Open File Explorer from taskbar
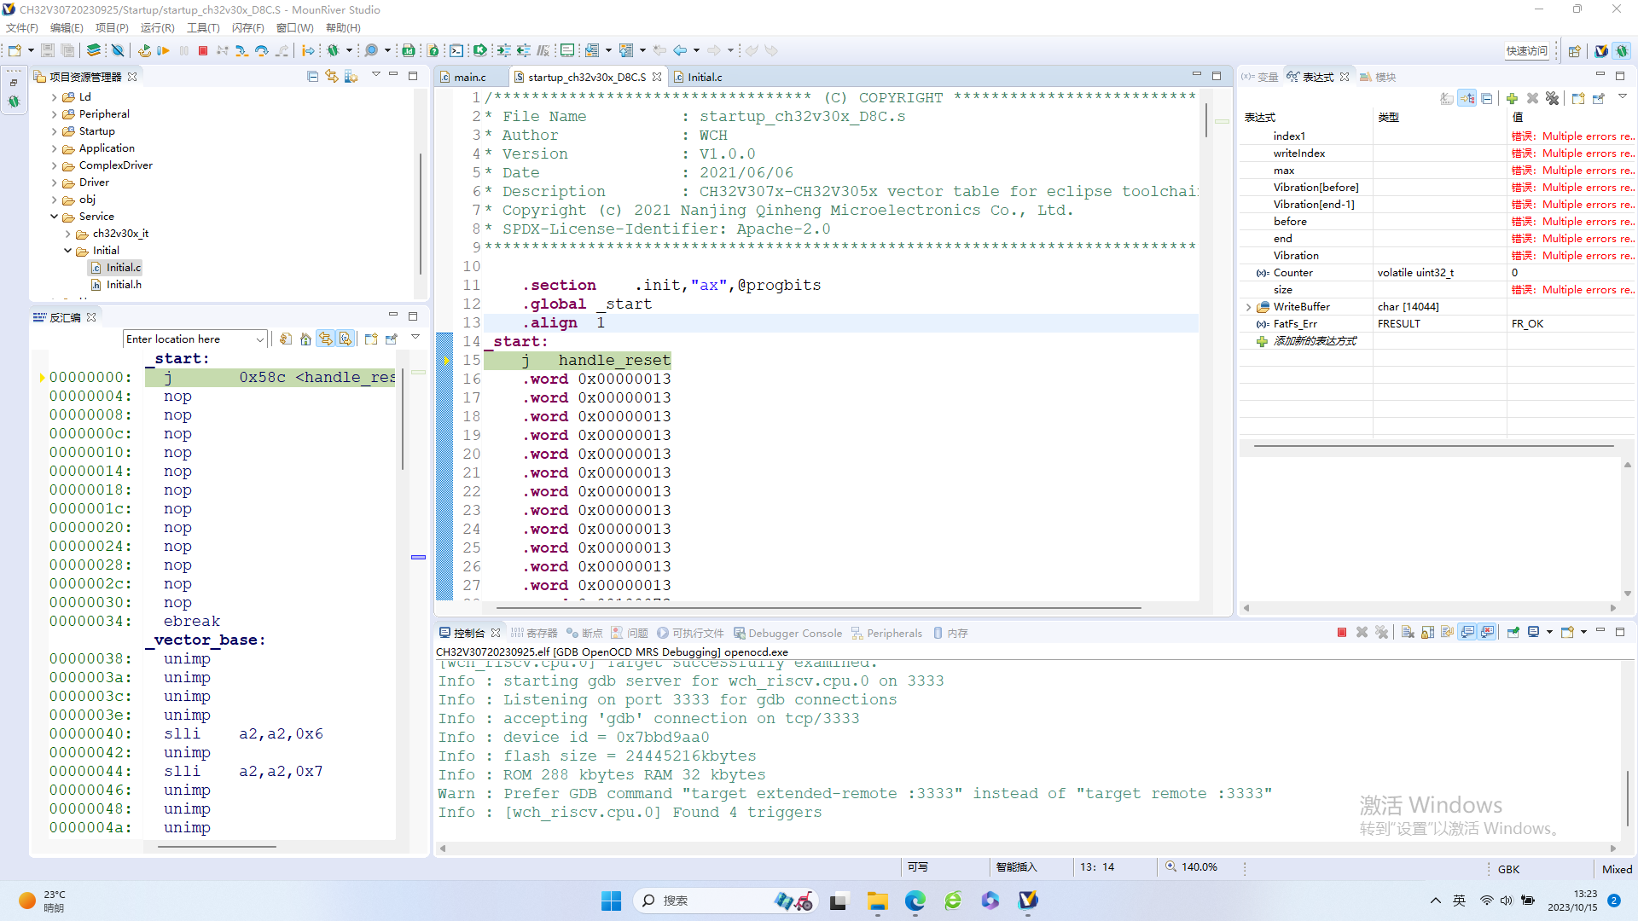The height and width of the screenshot is (921, 1638). (878, 901)
